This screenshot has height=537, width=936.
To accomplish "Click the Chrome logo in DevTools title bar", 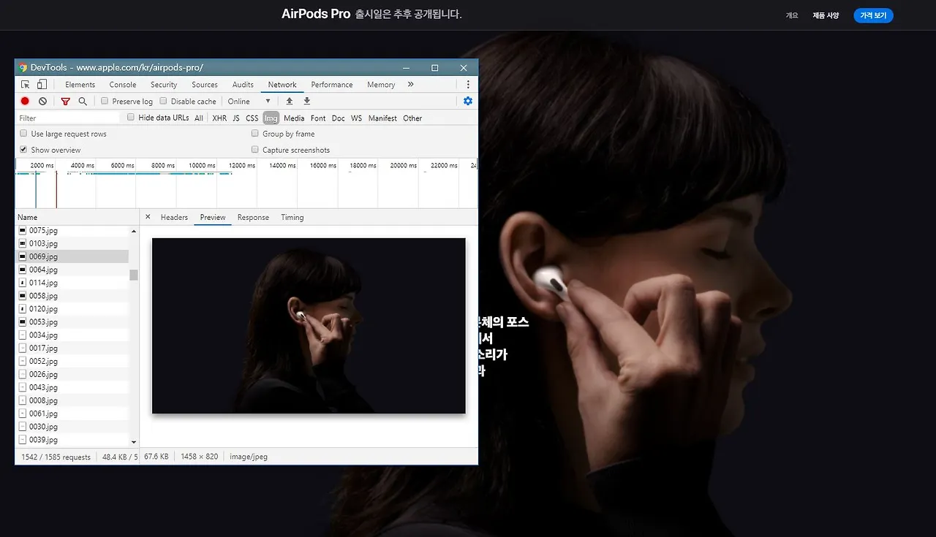I will click(23, 67).
